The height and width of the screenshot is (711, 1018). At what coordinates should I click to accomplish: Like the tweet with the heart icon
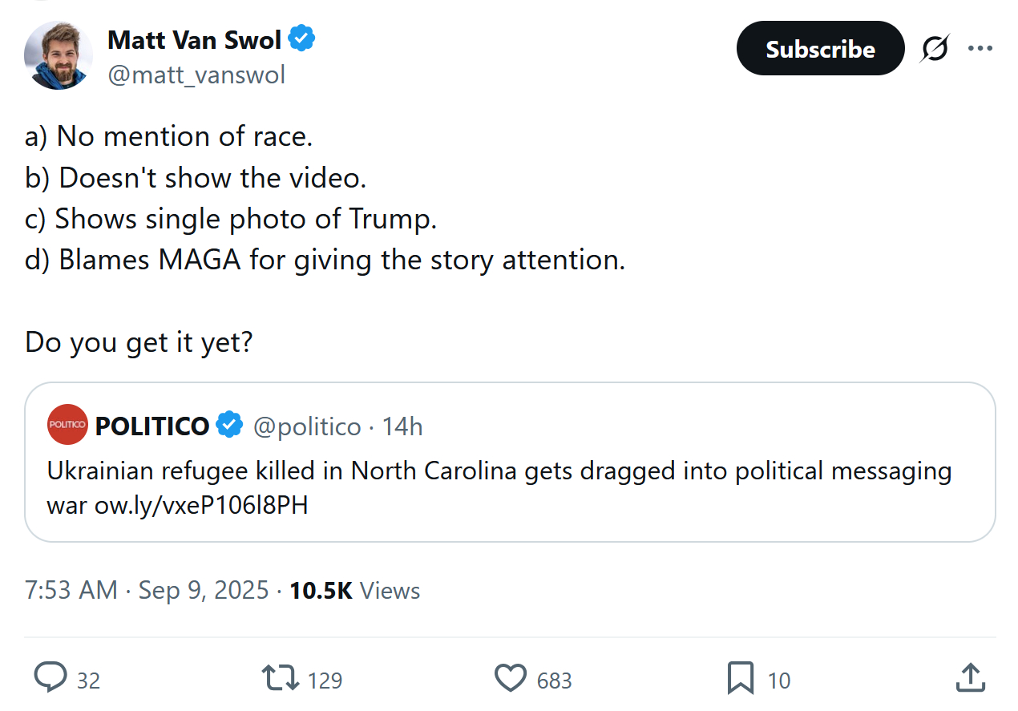(x=510, y=679)
